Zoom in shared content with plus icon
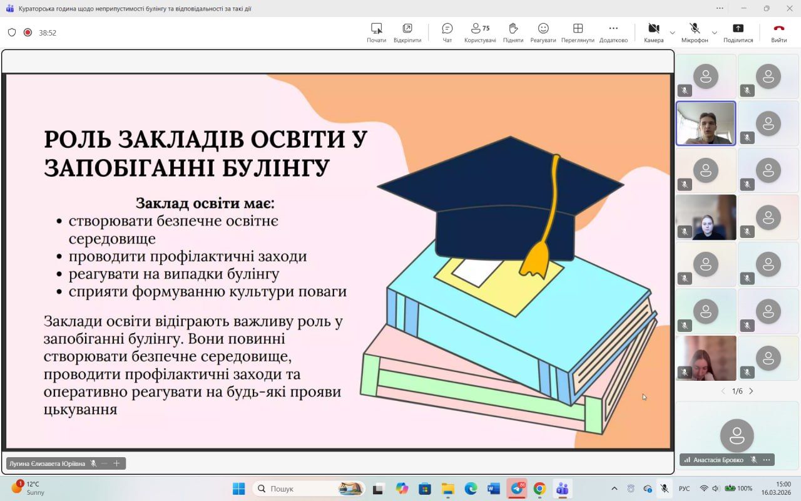Image resolution: width=801 pixels, height=501 pixels. tap(116, 463)
